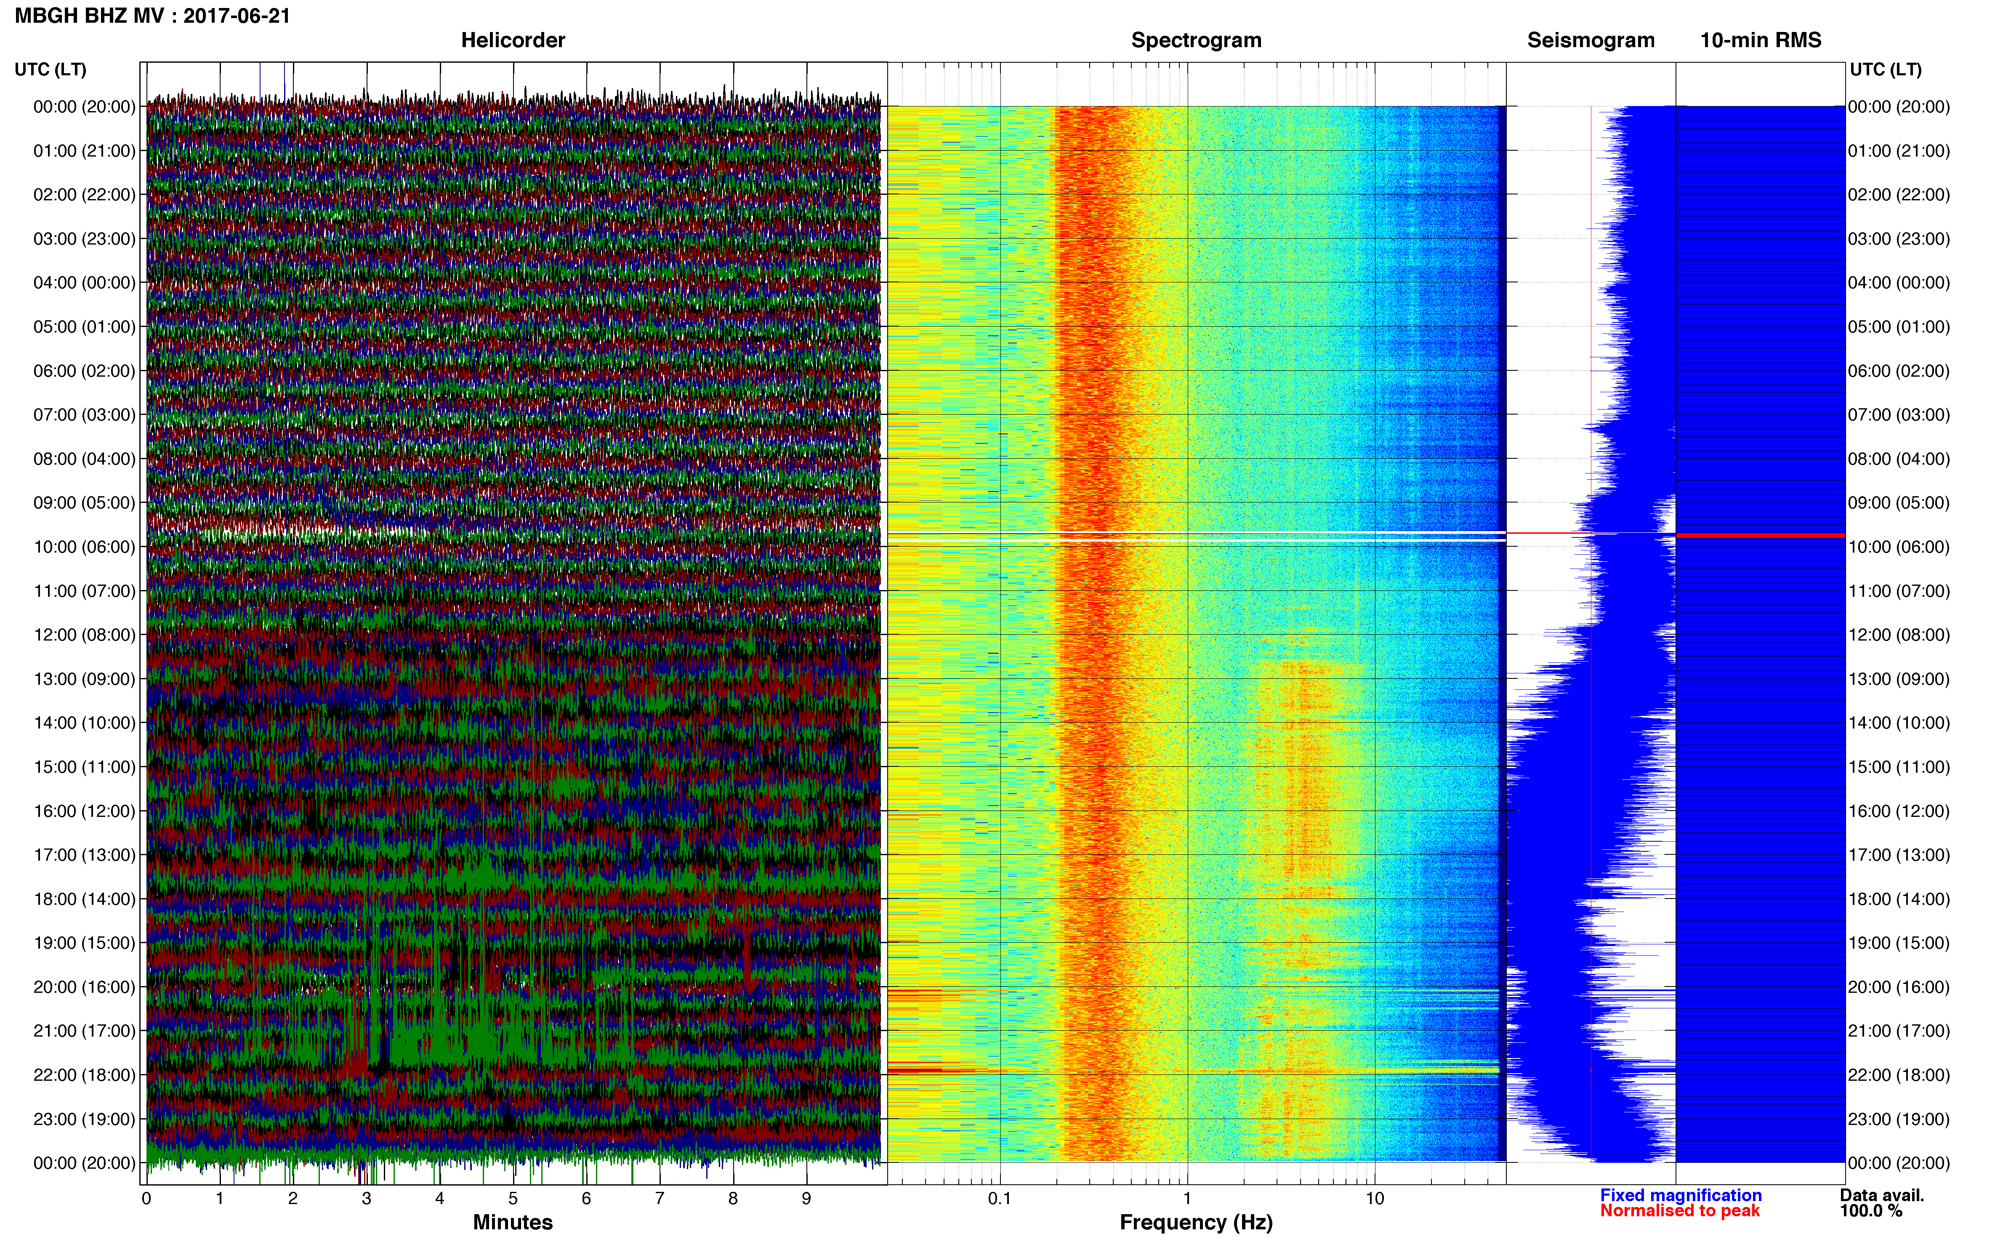Click the Minutes axis tick label '3'
Image resolution: width=1995 pixels, height=1247 pixels.
366,1199
